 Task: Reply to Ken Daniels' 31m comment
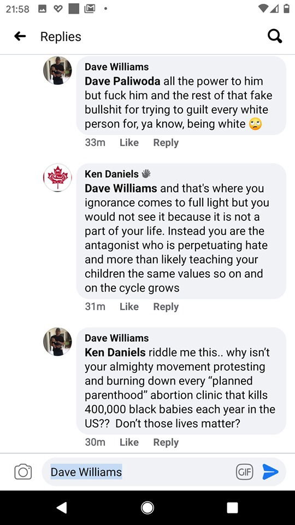[166, 307]
